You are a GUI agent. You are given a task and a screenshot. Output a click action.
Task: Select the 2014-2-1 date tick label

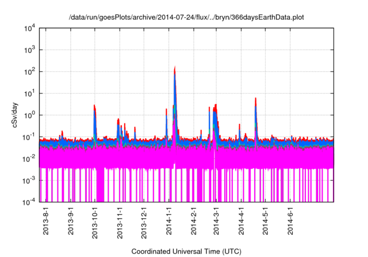193,220
